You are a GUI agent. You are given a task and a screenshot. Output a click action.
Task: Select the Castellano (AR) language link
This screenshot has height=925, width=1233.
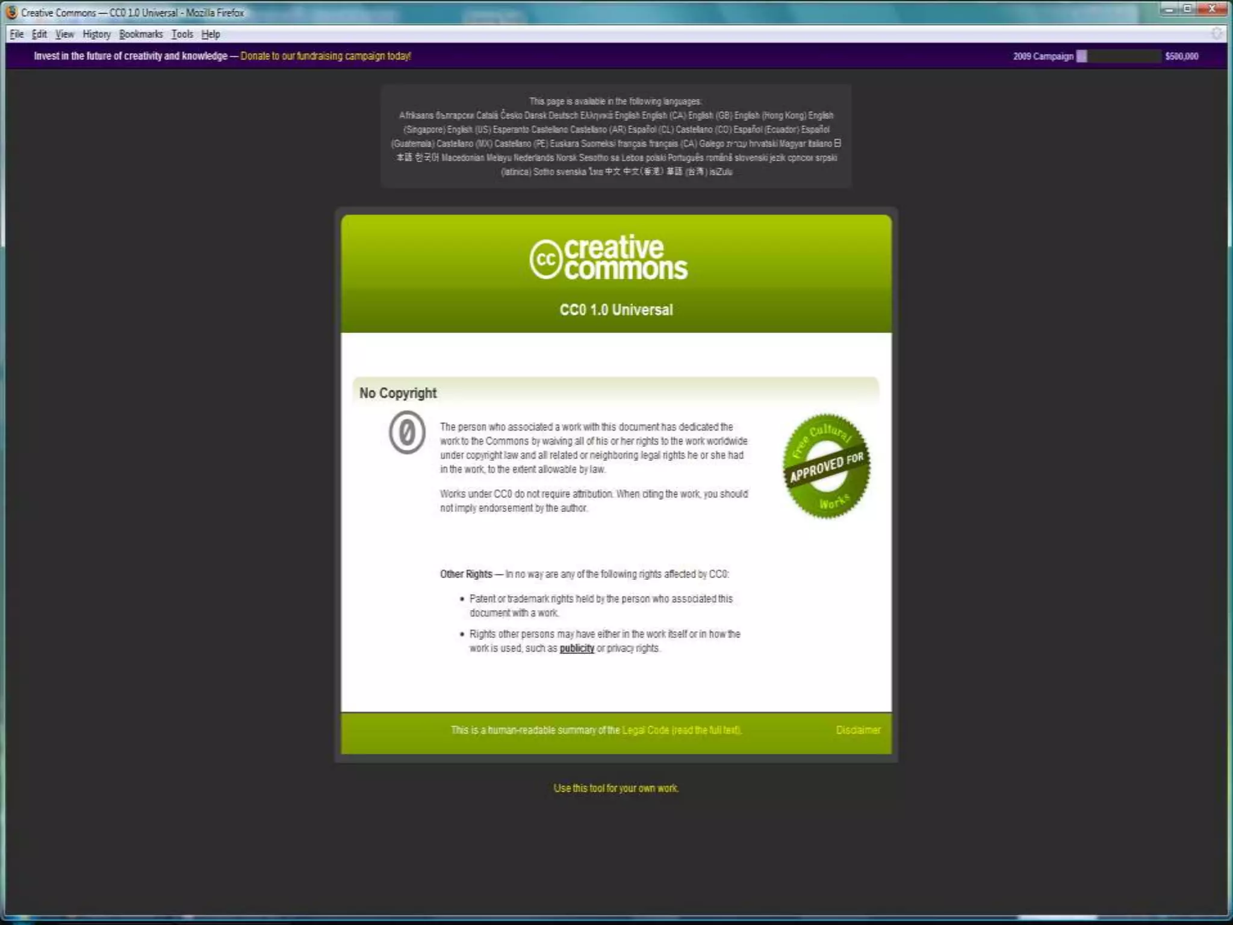(x=598, y=129)
